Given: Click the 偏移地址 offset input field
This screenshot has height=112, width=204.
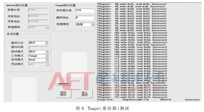Looking at the screenshot, I should [85, 18].
